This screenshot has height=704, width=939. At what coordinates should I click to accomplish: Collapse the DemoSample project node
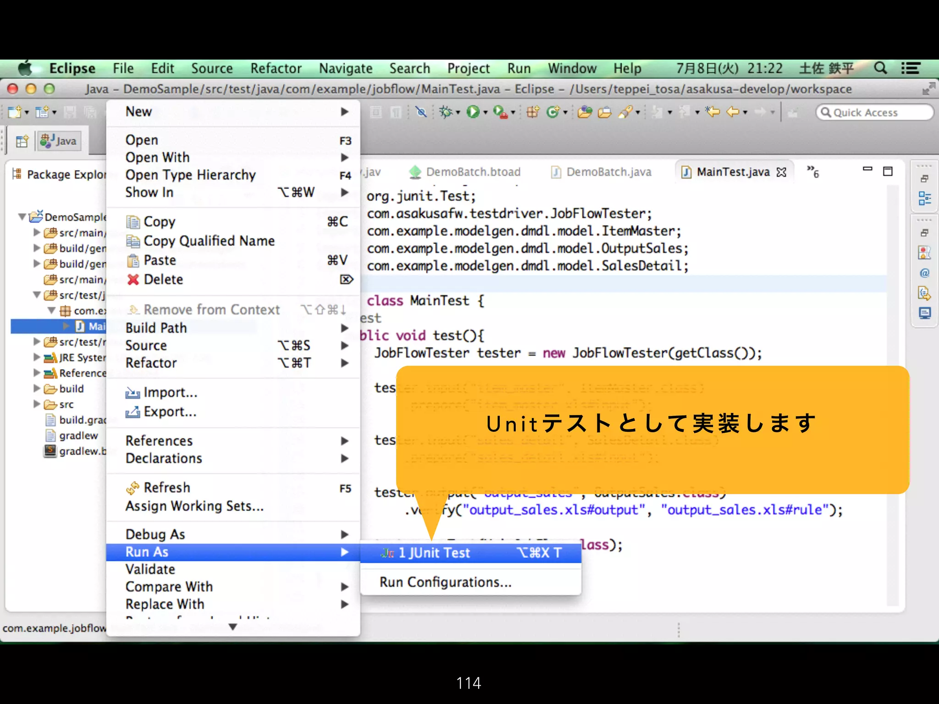(22, 216)
